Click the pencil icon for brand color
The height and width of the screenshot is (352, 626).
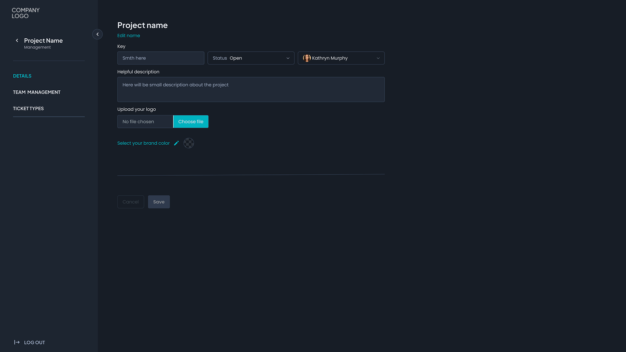coord(176,143)
